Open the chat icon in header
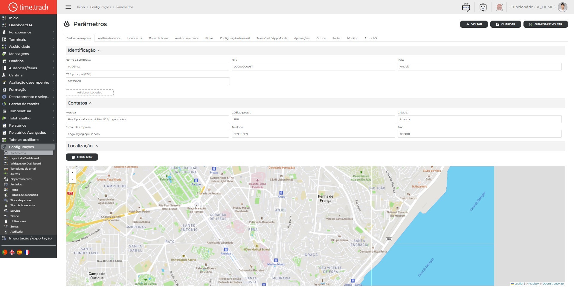The height and width of the screenshot is (289, 574). 466,7
